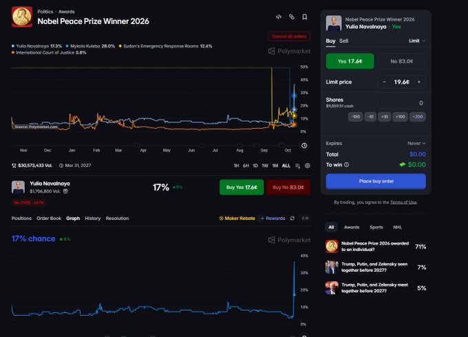468x337 pixels.
Task: Toggle International Court of Justice legend series
Action: [x=49, y=52]
